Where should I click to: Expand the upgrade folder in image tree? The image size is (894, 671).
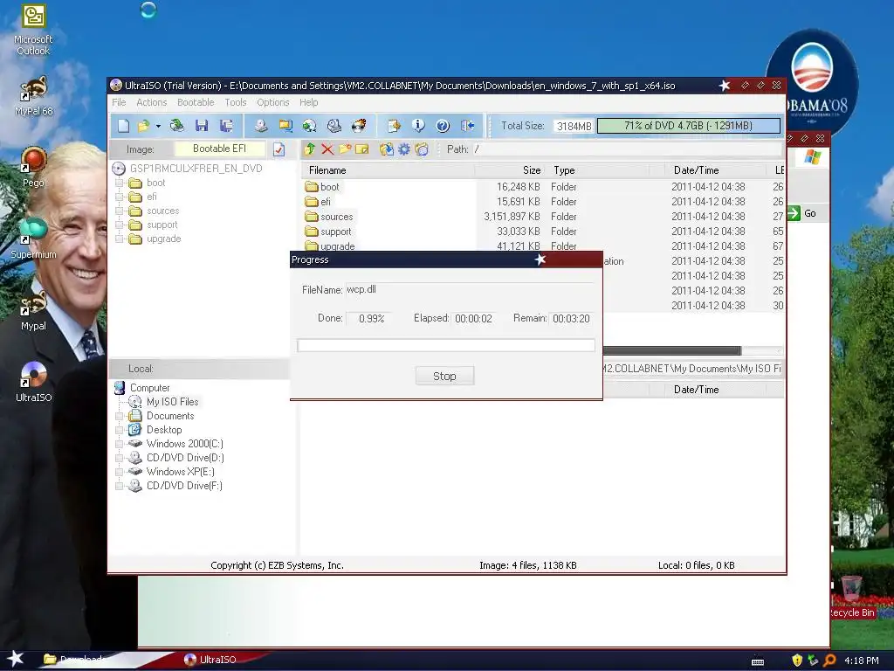point(119,239)
